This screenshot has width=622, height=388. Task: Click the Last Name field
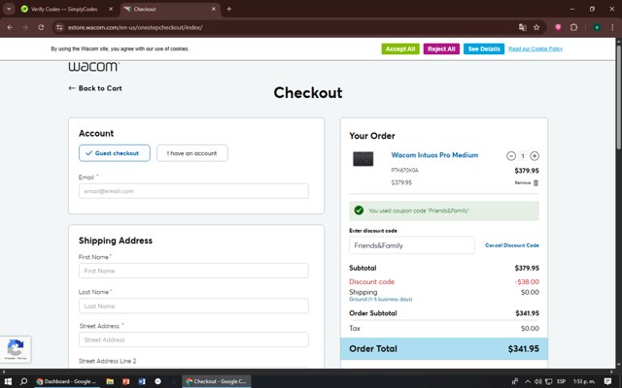(x=193, y=307)
